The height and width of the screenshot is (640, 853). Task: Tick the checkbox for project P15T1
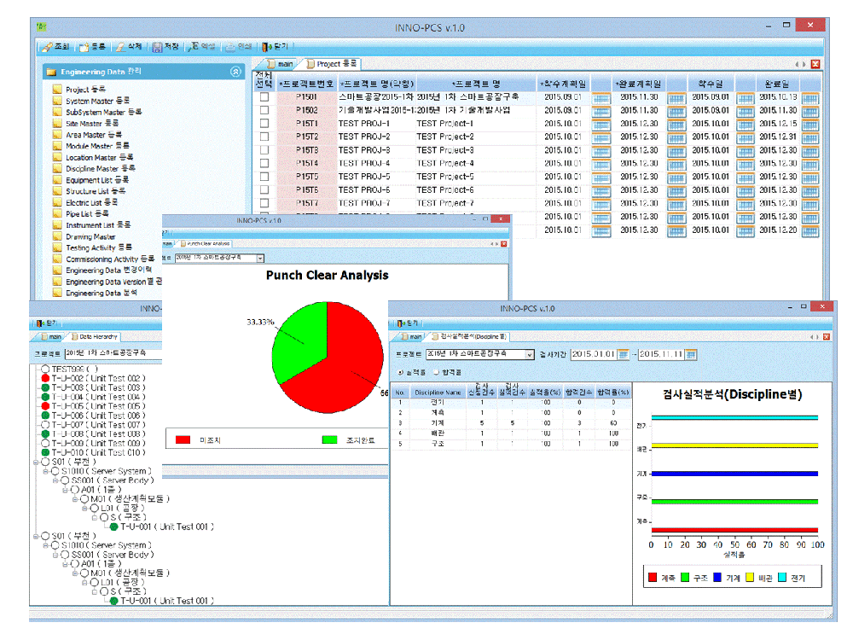pyautogui.click(x=264, y=124)
